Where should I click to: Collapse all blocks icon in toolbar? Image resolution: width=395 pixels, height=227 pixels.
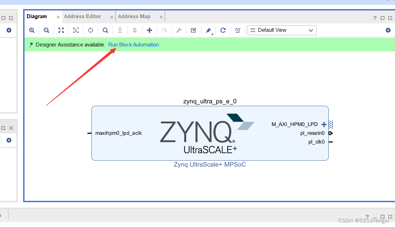tap(120, 30)
